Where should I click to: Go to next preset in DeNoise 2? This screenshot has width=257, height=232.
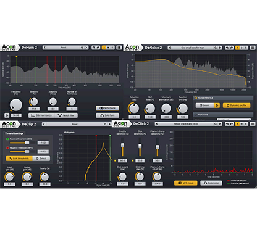click(220, 48)
